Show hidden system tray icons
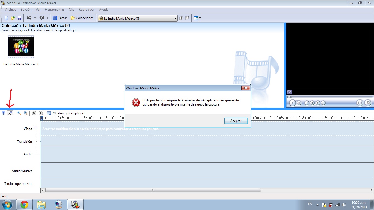 (x=317, y=205)
